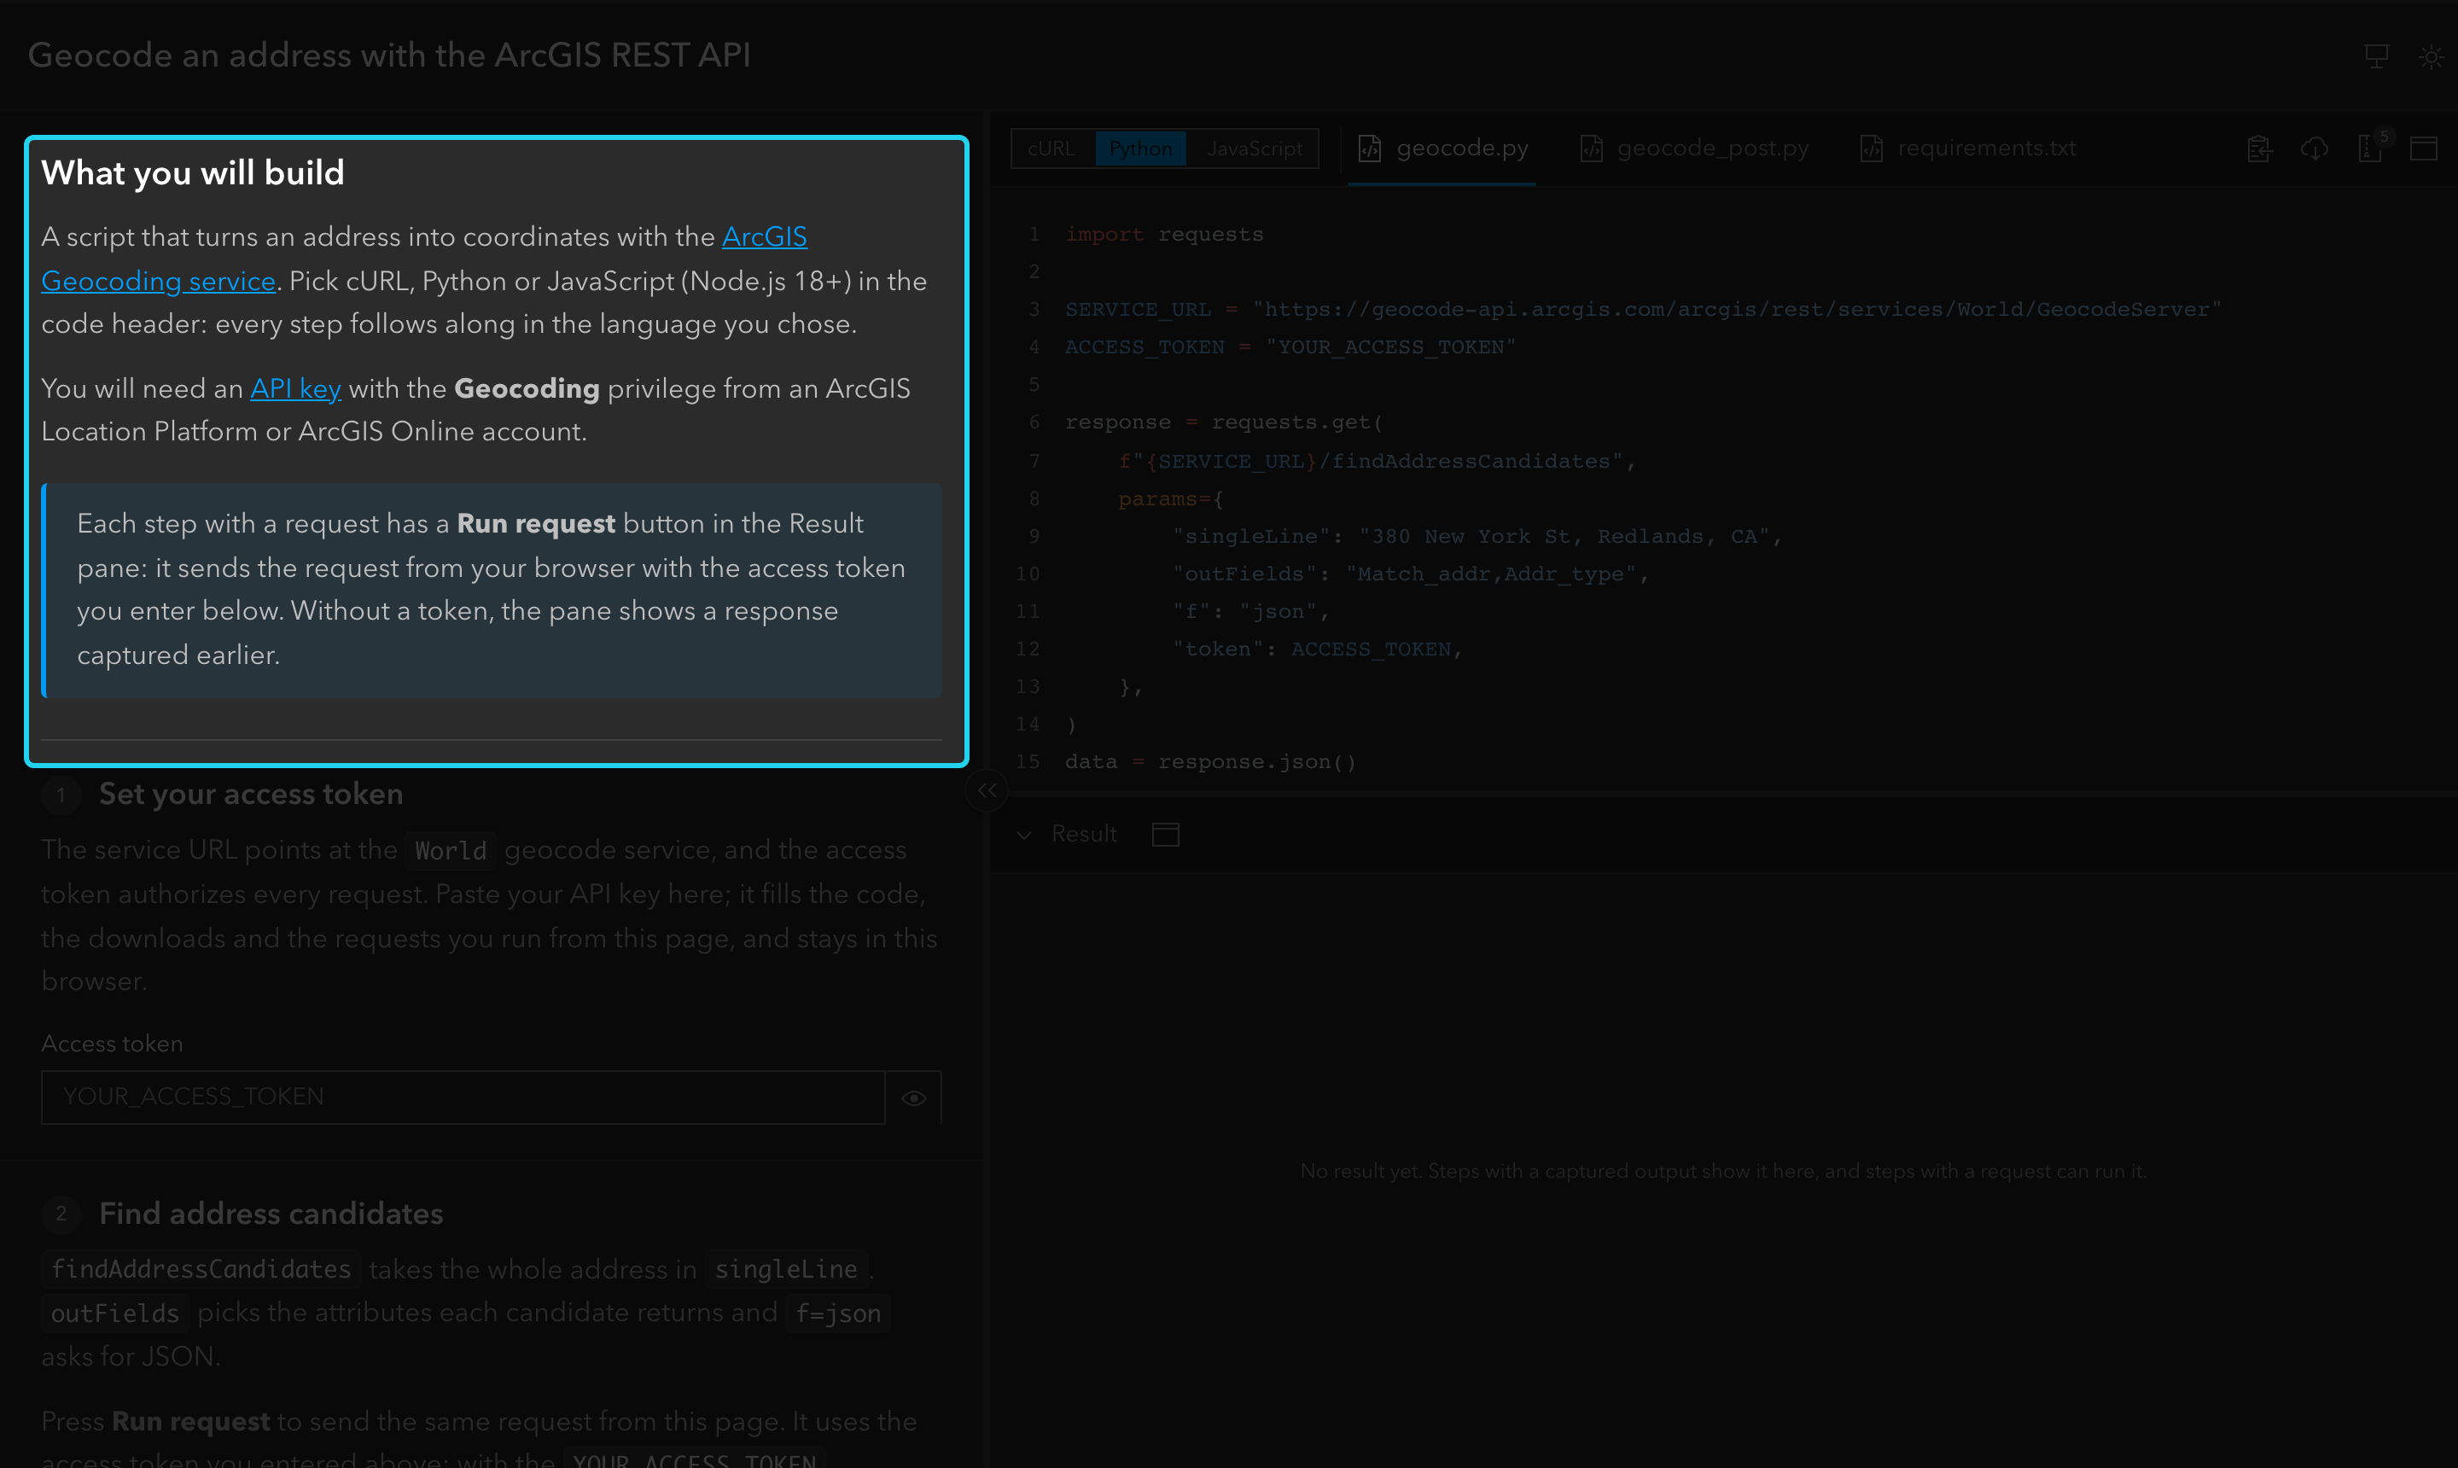2458x1468 pixels.
Task: Download the zip archive with badge 5
Action: coord(2370,149)
